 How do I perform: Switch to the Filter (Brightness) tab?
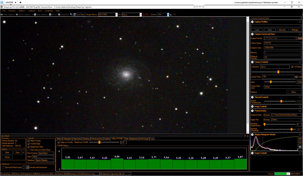pos(132,139)
